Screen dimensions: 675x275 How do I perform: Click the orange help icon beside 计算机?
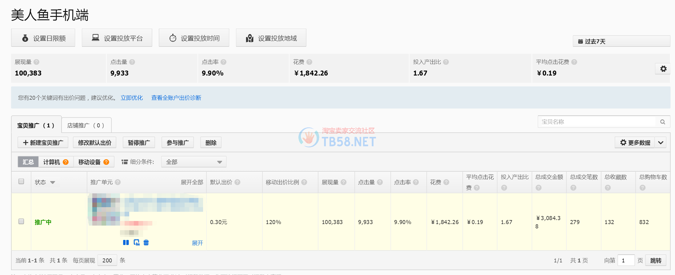[x=66, y=162]
